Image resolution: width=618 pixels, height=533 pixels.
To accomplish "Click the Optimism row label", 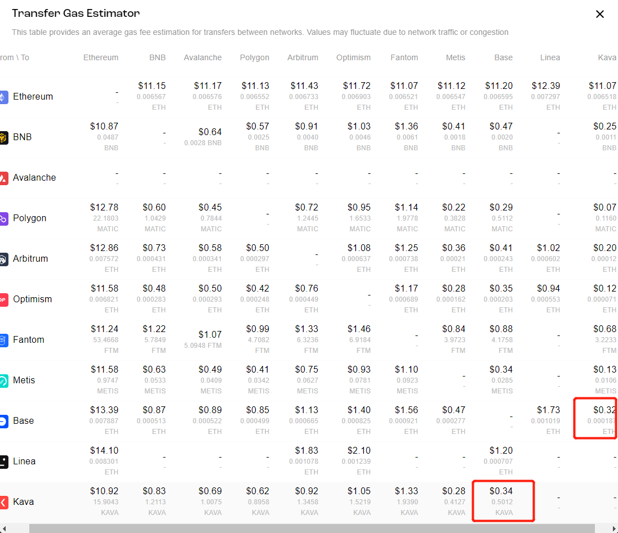I will [32, 299].
